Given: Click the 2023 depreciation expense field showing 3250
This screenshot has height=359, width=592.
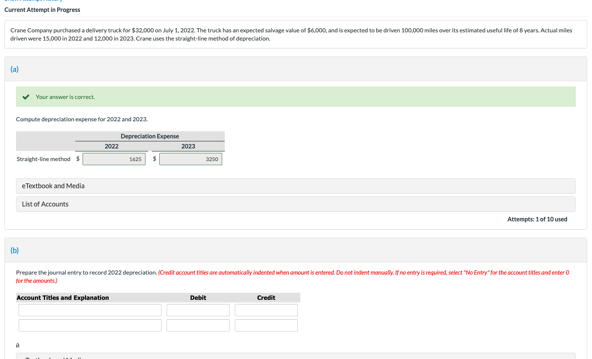Looking at the screenshot, I should [191, 159].
